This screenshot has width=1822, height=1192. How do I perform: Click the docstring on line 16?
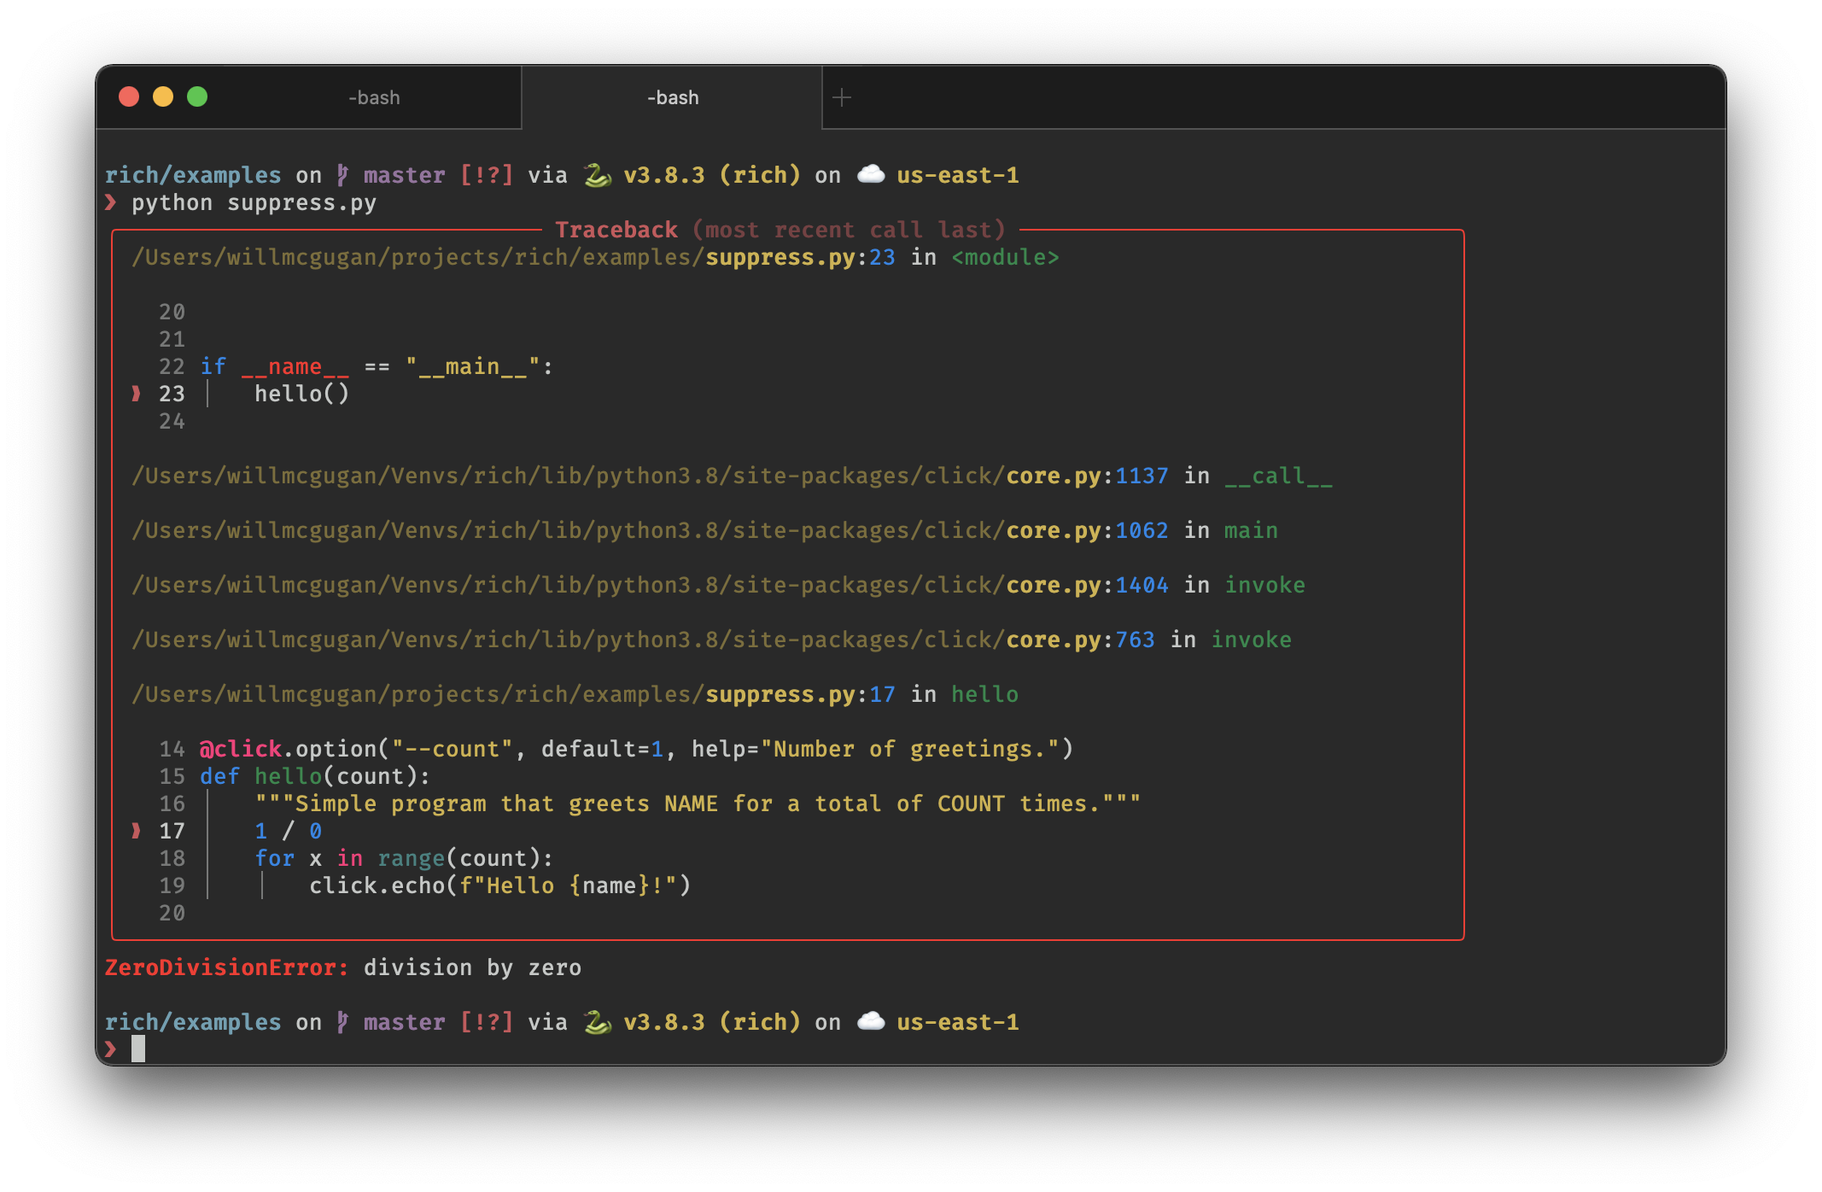(x=698, y=804)
